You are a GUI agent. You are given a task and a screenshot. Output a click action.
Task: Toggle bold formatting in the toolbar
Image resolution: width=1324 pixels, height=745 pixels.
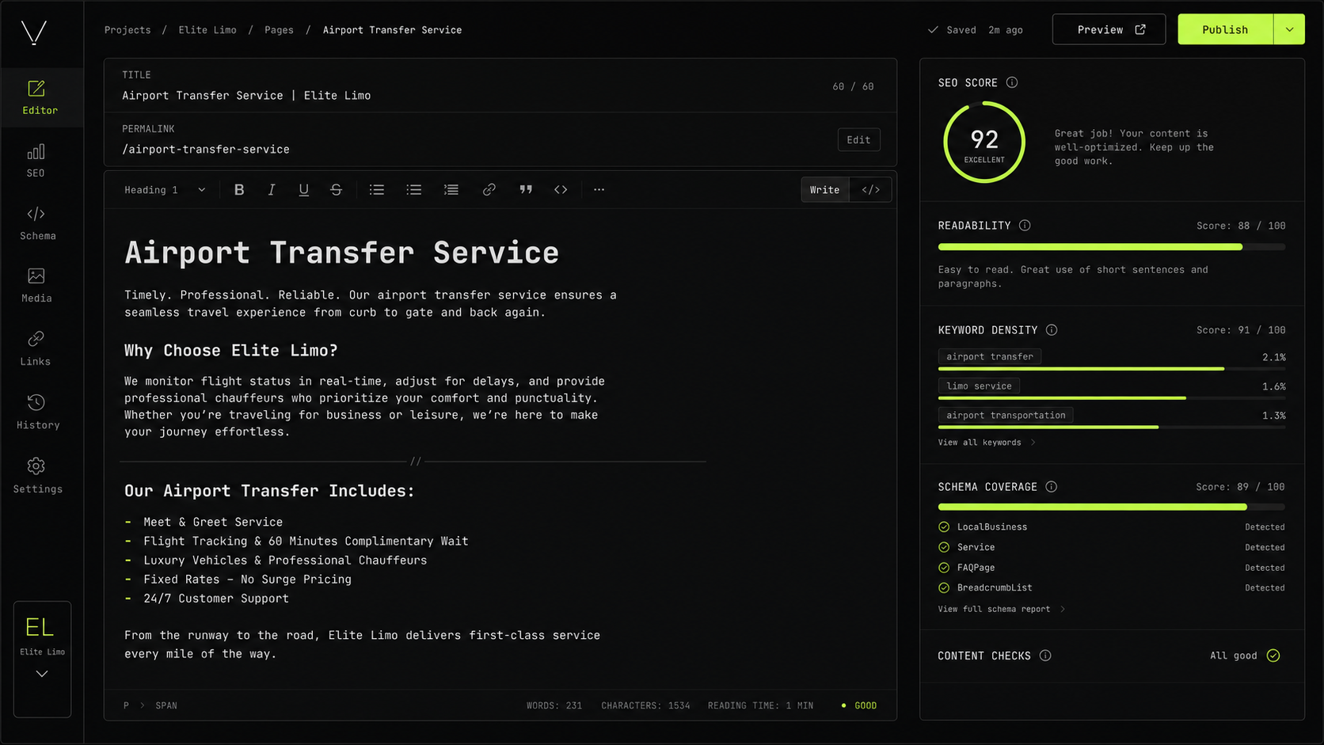pyautogui.click(x=239, y=190)
